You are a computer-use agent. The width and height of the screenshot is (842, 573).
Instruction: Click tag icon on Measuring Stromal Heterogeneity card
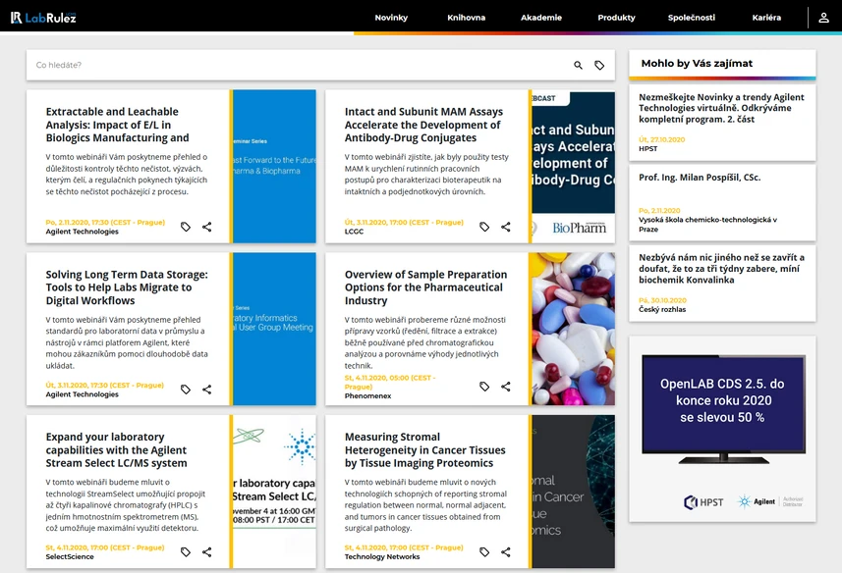click(x=484, y=551)
